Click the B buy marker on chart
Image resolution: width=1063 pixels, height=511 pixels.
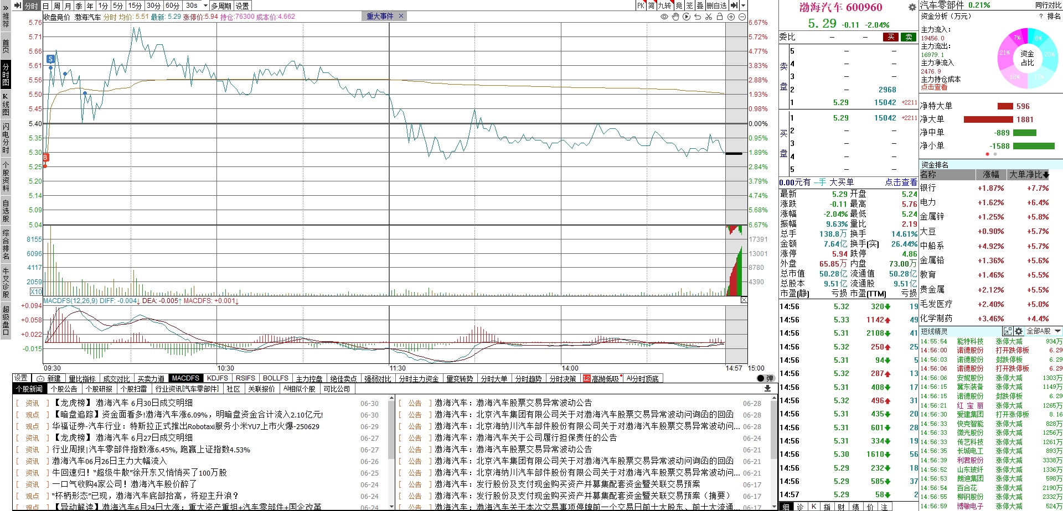[x=45, y=158]
